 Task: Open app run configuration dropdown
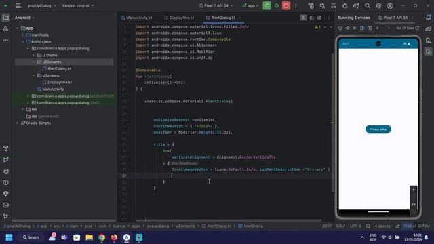(250, 5)
